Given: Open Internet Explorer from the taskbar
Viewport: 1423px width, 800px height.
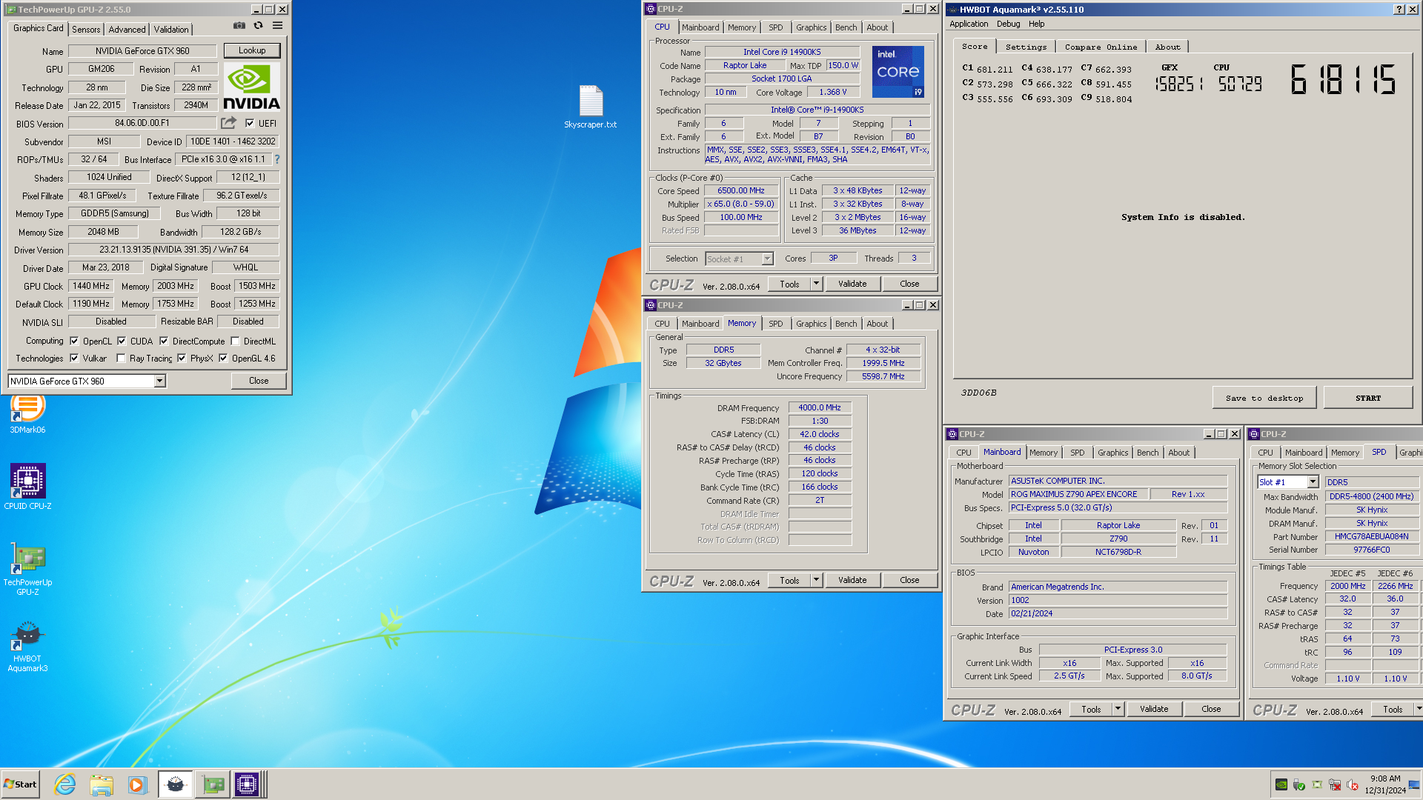Looking at the screenshot, I should 65,784.
